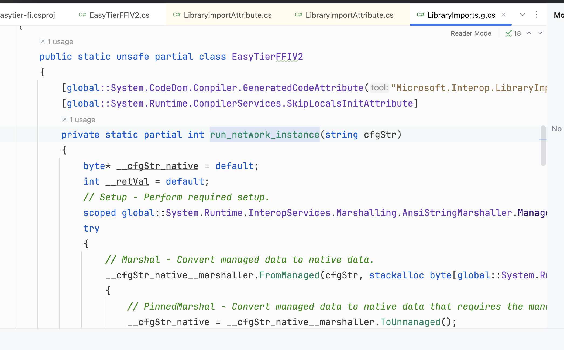Click the highlighted run_network_instance method name

264,135
